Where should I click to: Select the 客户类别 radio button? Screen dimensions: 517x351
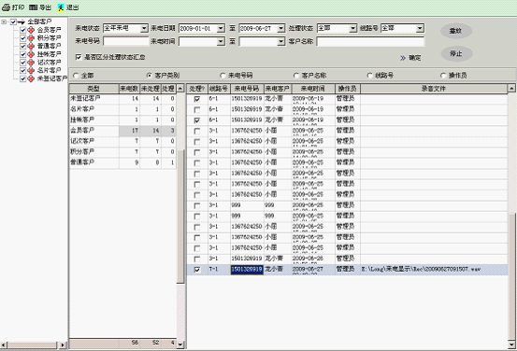click(149, 76)
